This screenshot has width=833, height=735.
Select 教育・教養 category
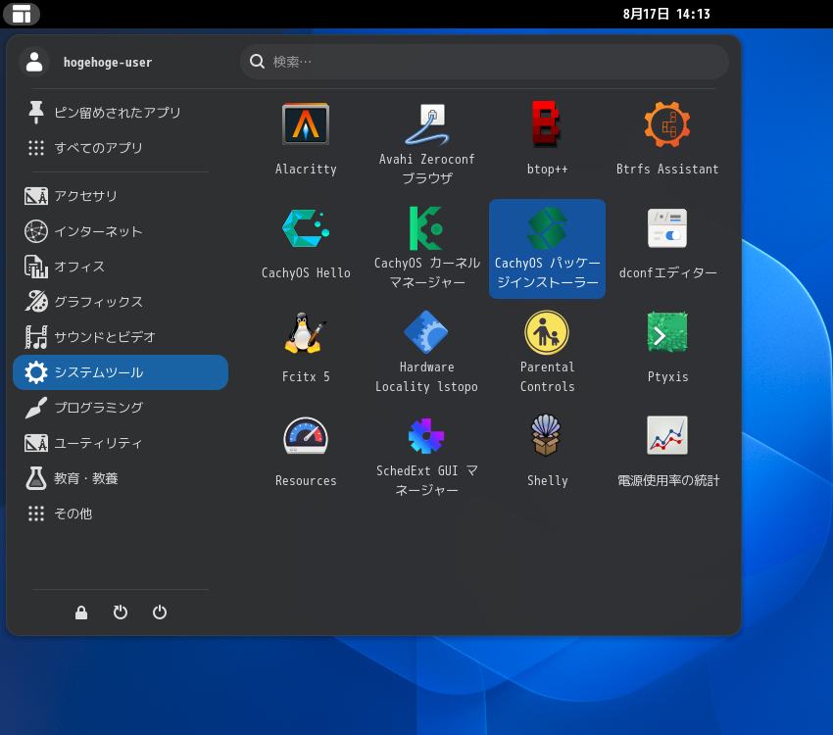tap(121, 478)
